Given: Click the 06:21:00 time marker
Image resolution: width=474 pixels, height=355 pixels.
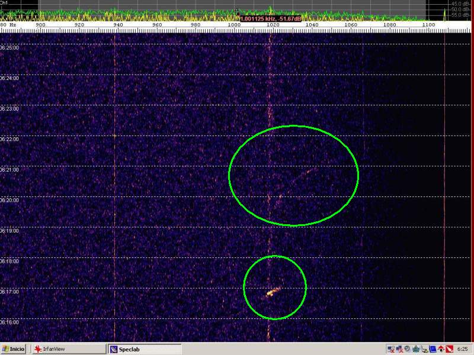Looking at the screenshot, I should (x=9, y=170).
